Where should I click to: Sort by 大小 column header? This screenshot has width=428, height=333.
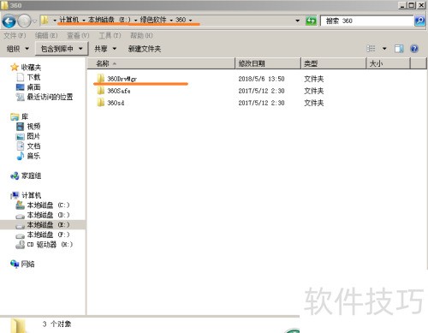[x=389, y=63]
